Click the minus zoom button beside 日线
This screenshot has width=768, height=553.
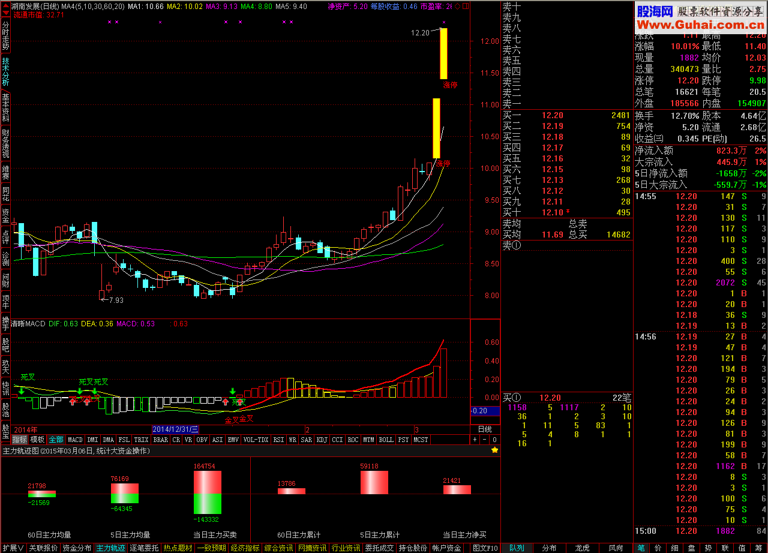(x=485, y=440)
